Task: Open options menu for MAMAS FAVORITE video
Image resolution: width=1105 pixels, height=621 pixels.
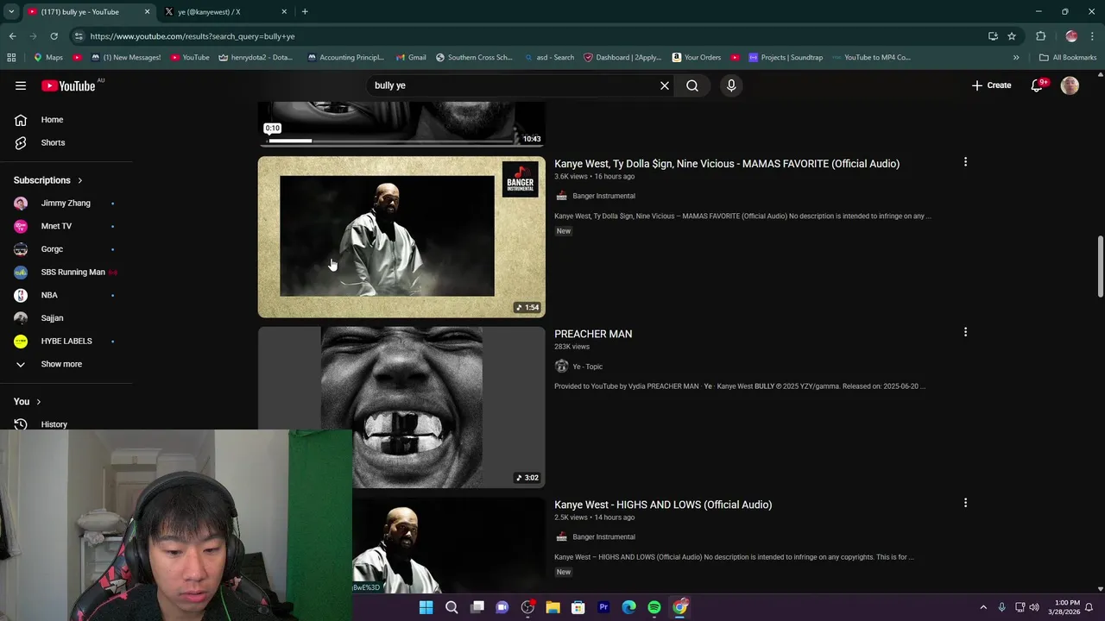Action: pyautogui.click(x=965, y=162)
